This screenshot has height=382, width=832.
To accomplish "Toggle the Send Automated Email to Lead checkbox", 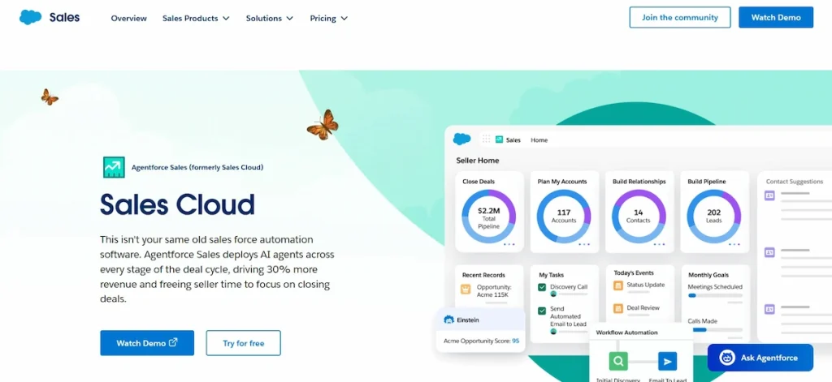I will click(x=542, y=311).
